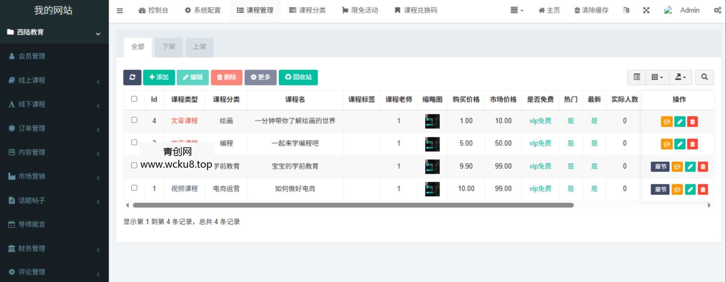Click comment icon in 一起来学编程吧 row
This screenshot has width=726, height=282.
click(667, 144)
